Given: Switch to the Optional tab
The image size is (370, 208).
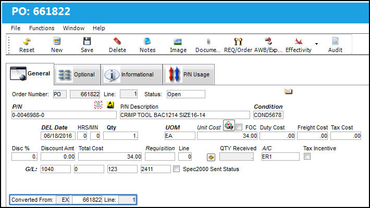Looking at the screenshot, I should coord(77,74).
